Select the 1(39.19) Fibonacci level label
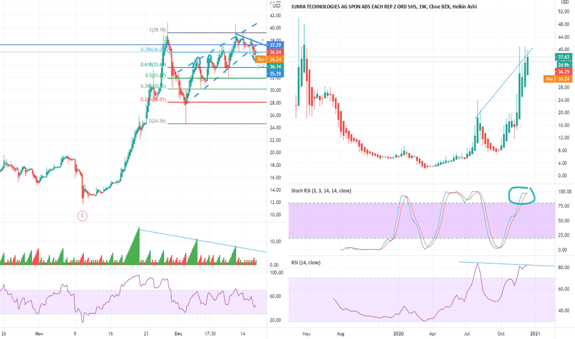Image resolution: width=575 pixels, height=339 pixels. point(157,30)
